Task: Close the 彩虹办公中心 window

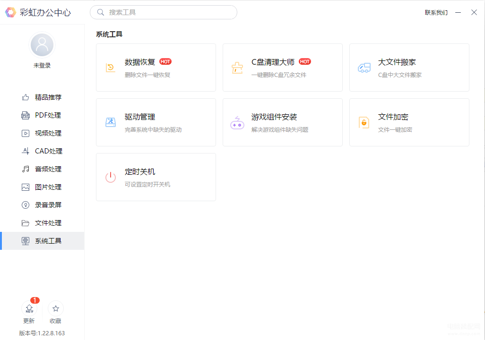Action: 474,12
